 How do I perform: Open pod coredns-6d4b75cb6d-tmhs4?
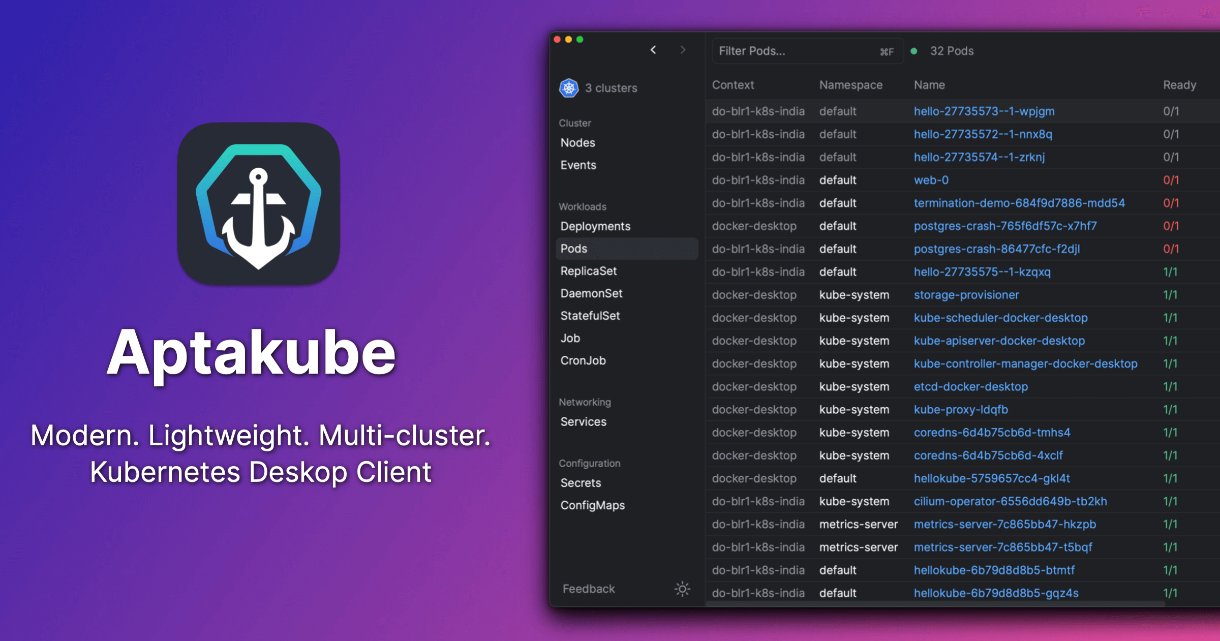click(x=992, y=433)
